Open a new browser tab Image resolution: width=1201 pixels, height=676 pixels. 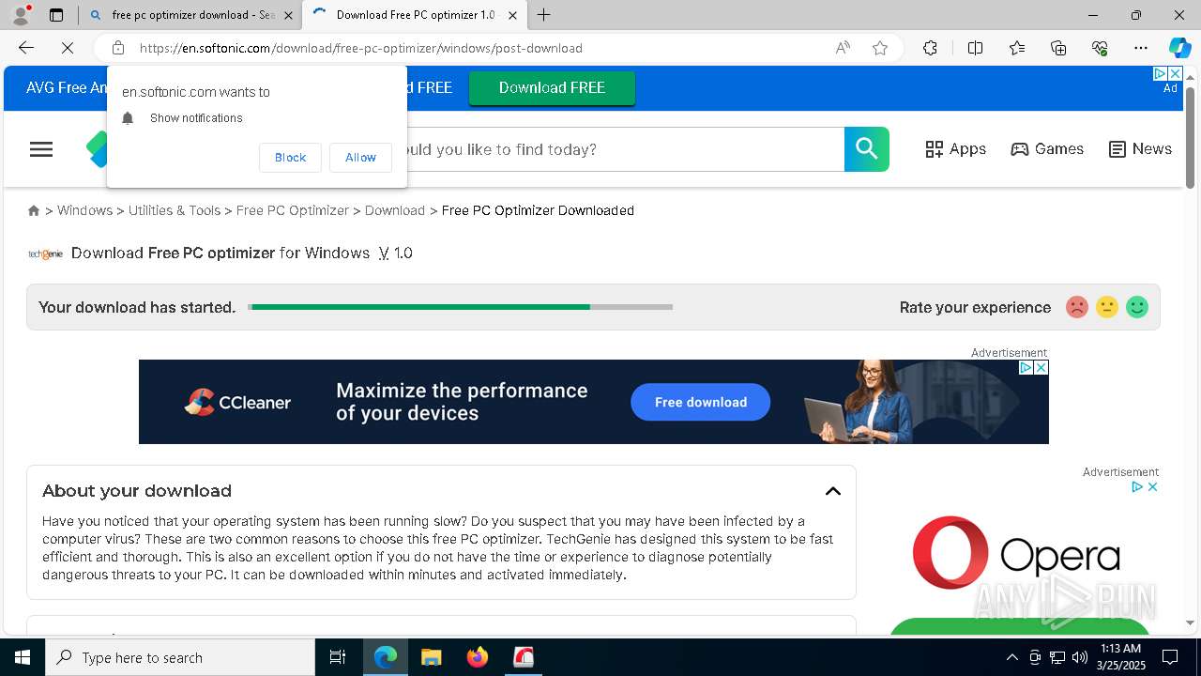[543, 15]
